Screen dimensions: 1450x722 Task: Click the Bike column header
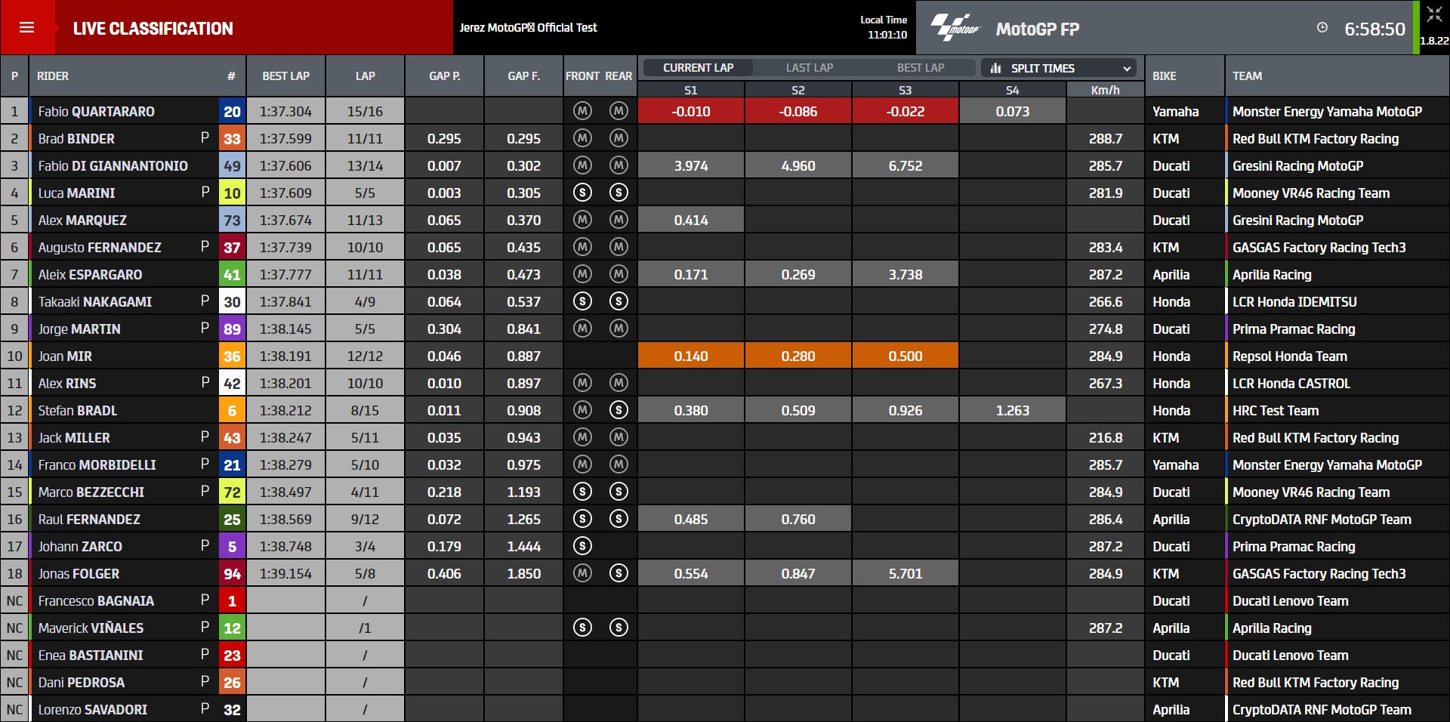[x=1184, y=76]
